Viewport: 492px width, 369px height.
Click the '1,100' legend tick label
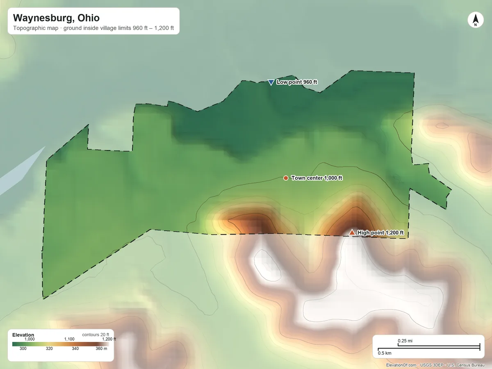[69, 339]
